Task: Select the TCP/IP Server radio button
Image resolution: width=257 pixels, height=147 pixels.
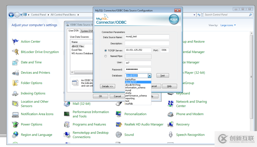Action: [106, 51]
